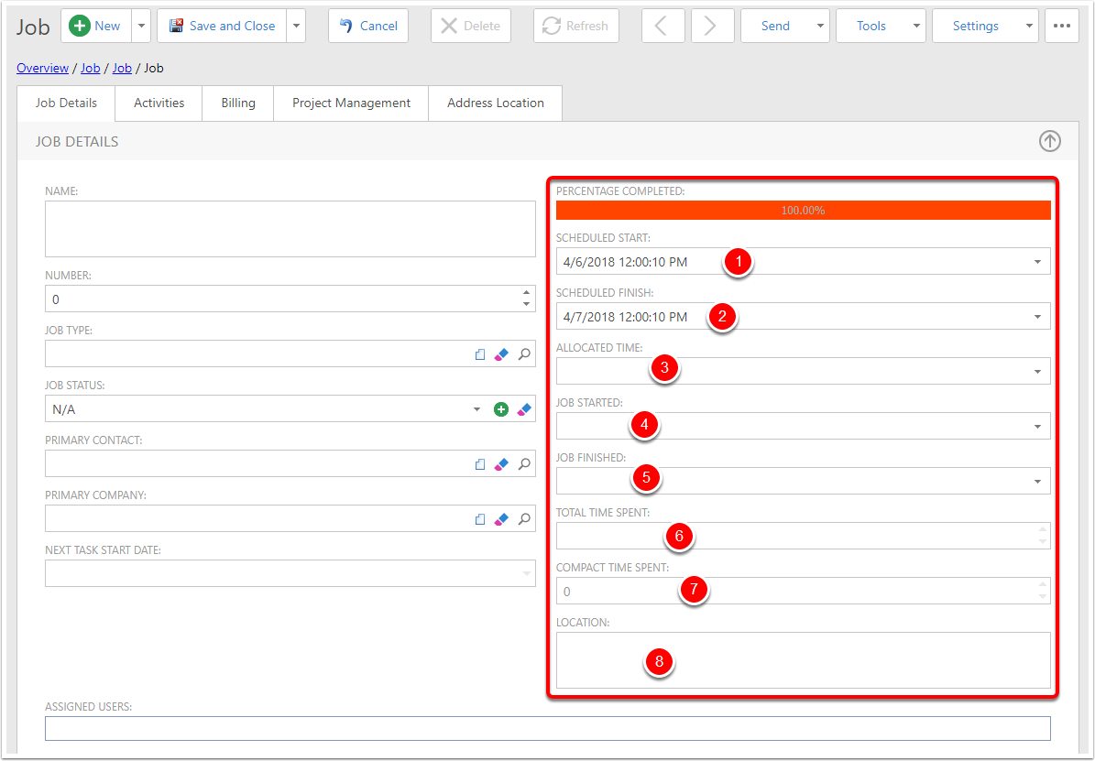Collapse Job Details with the up-arrow circle icon

coord(1049,141)
